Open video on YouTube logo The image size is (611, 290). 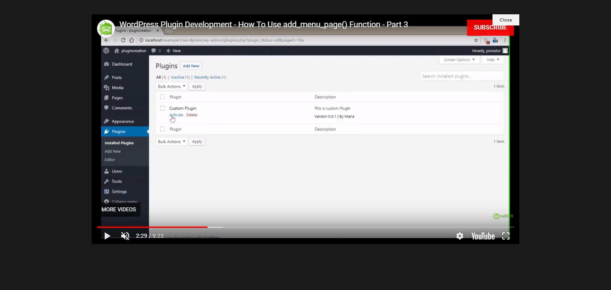pos(483,236)
